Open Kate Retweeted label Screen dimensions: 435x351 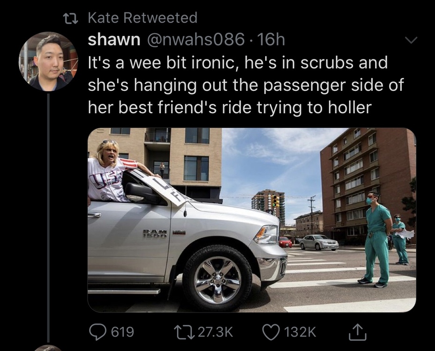[143, 18]
